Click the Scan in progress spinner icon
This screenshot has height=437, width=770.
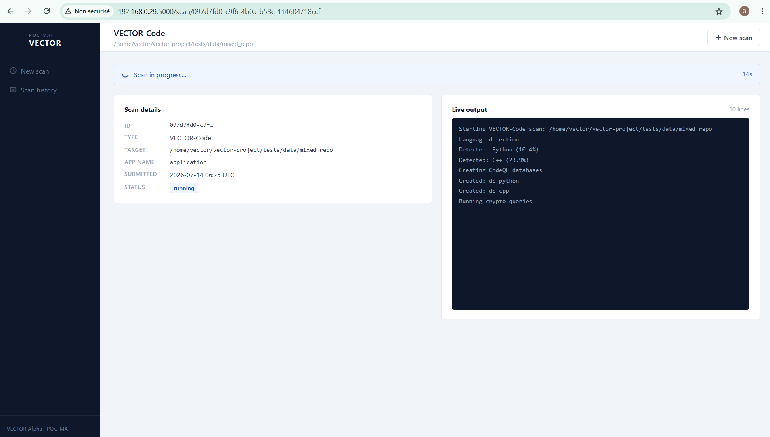pyautogui.click(x=125, y=75)
